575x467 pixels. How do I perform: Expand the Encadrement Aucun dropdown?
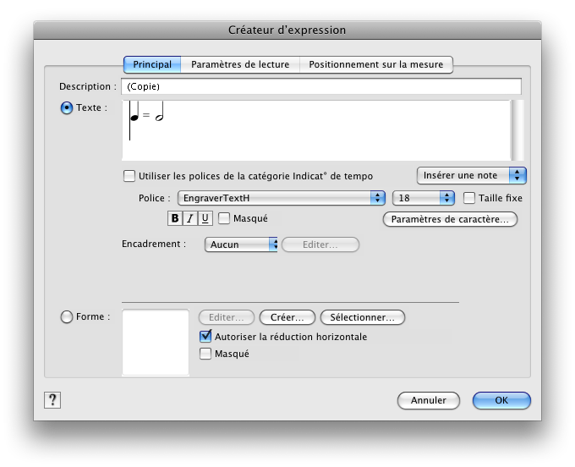(241, 244)
